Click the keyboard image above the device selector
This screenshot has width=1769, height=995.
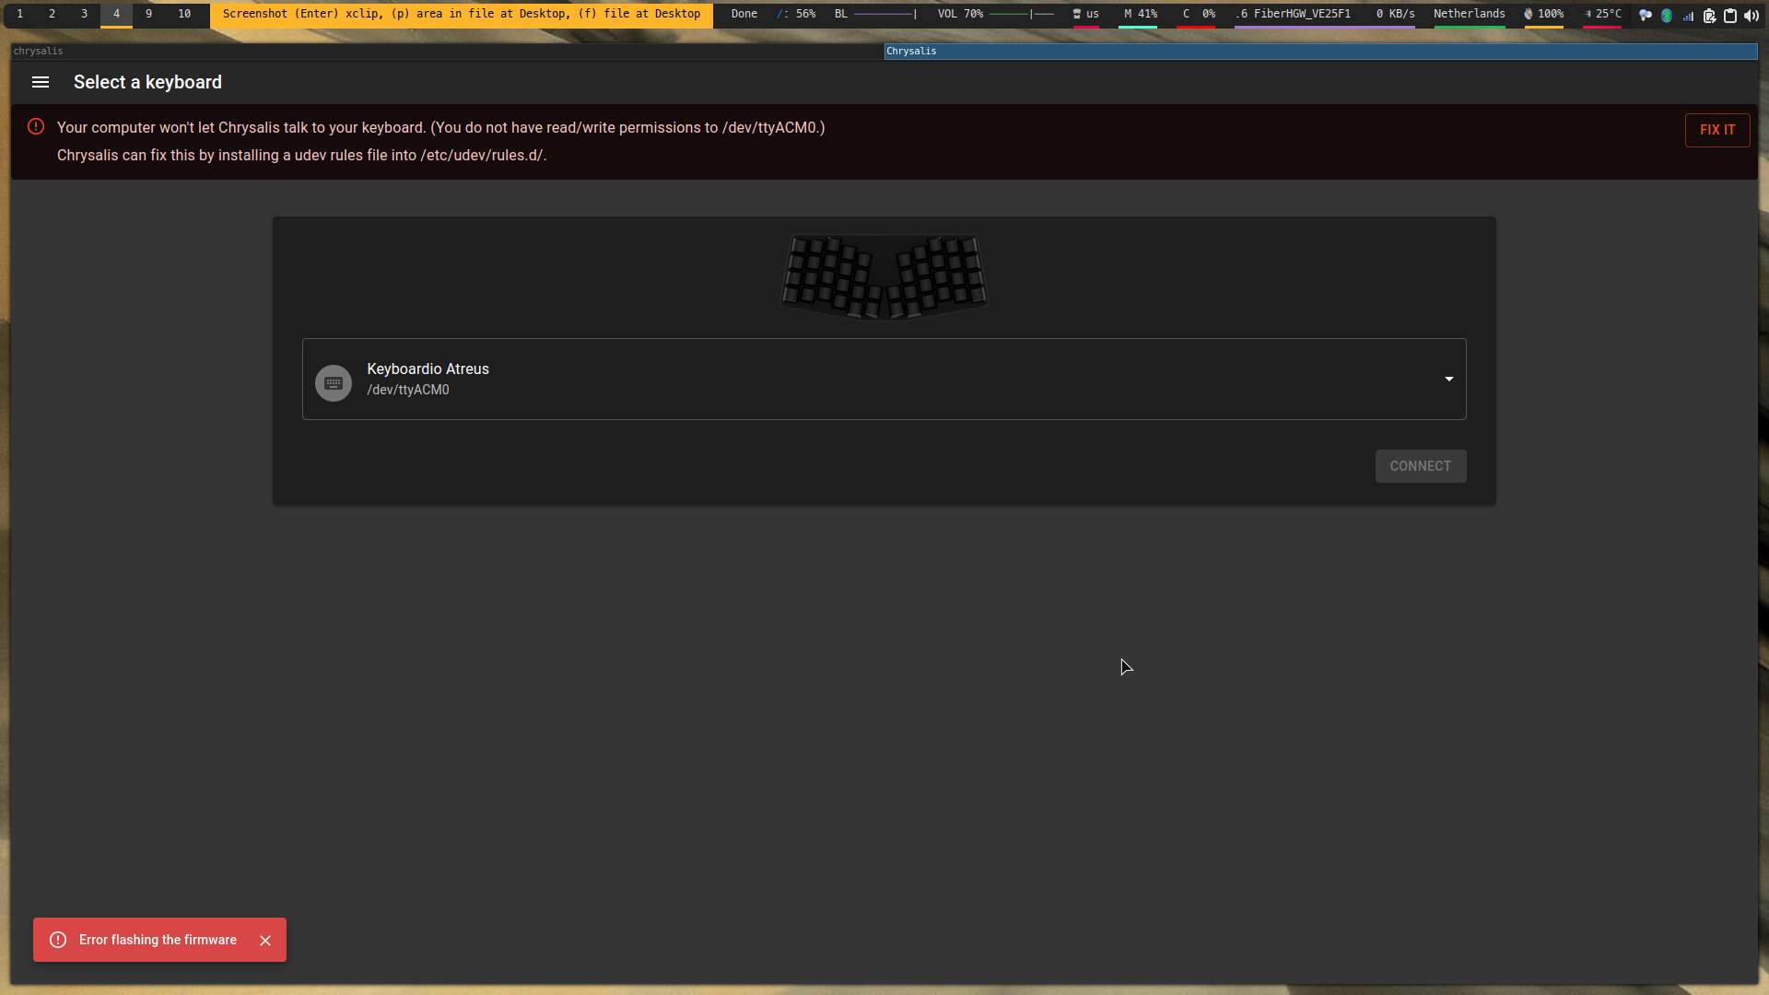click(x=884, y=275)
